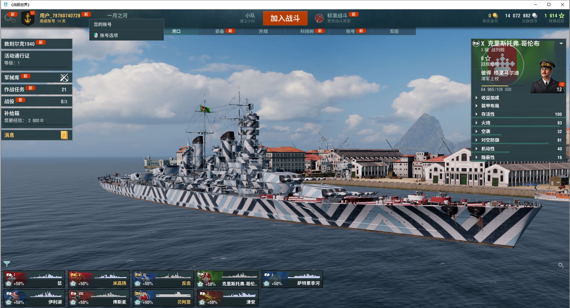The width and height of the screenshot is (570, 308).
Task: Switch to the 科技树 tab
Action: [307, 31]
